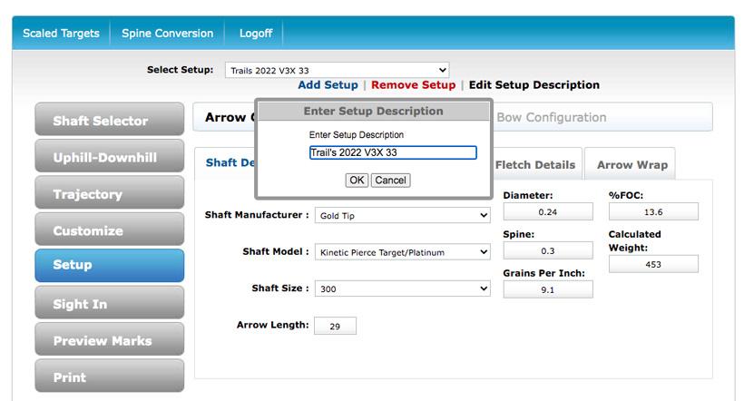The image size is (744, 401).
Task: Click the Edit Setup Description link
Action: [x=534, y=85]
